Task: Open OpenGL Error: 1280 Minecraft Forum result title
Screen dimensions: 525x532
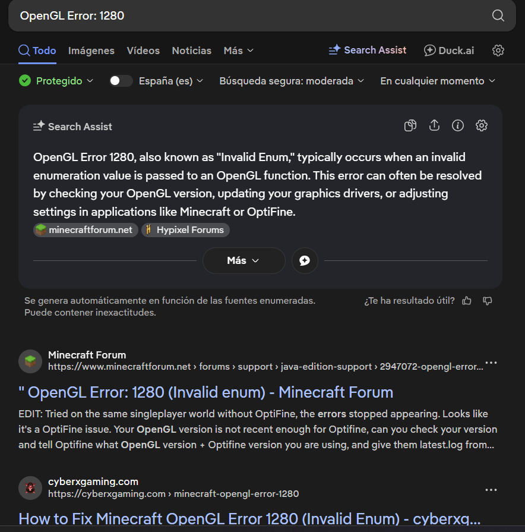Action: 205,392
